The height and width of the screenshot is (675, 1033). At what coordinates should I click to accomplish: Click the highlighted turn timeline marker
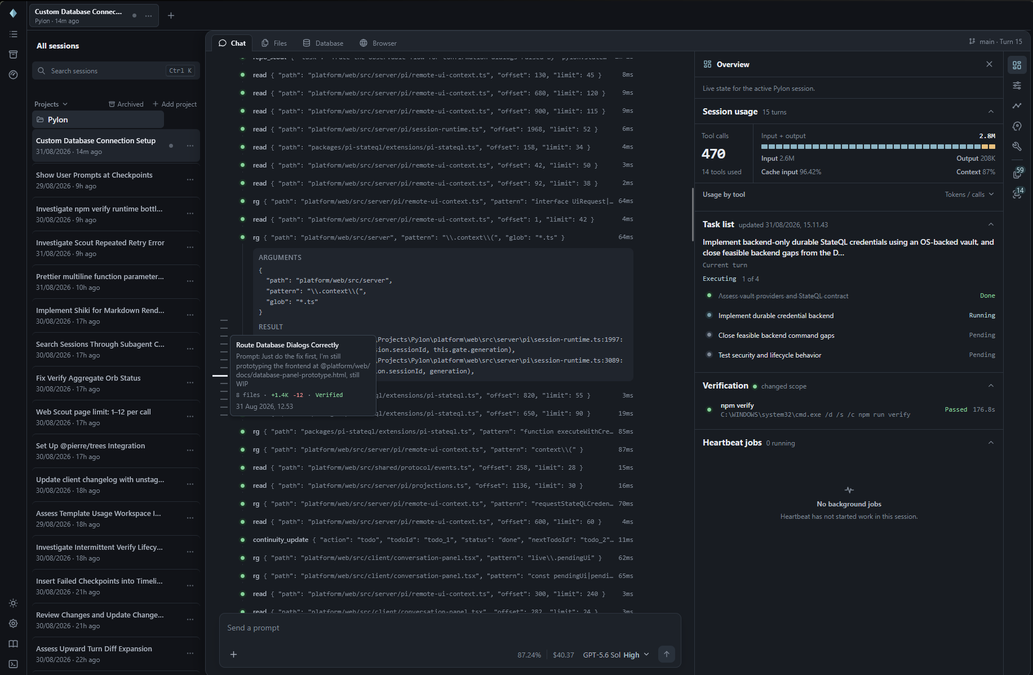click(220, 376)
